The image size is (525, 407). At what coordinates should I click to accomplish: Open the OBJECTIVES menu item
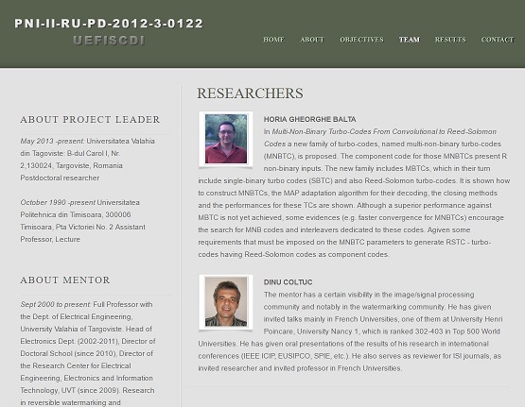pyautogui.click(x=361, y=40)
